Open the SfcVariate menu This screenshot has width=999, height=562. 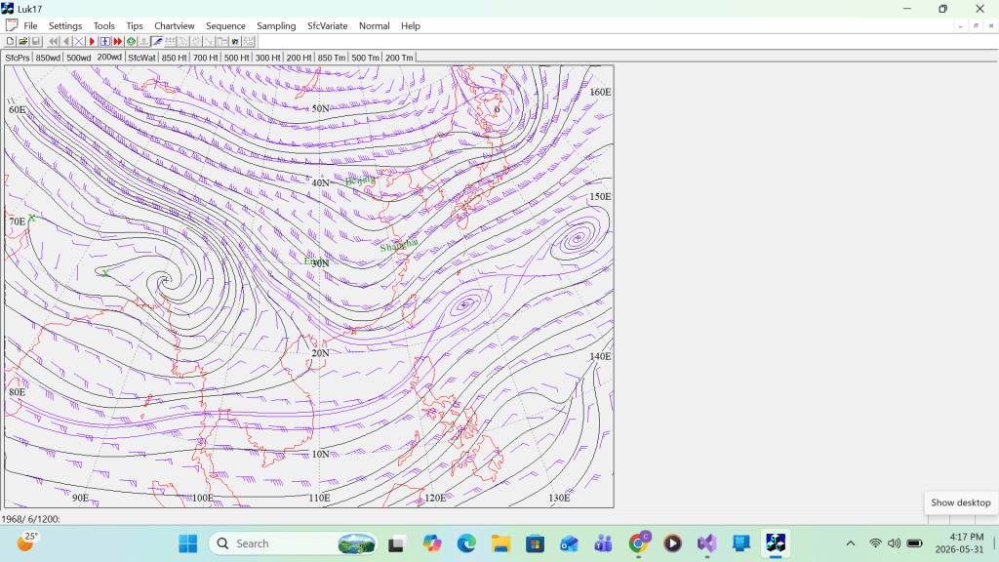328,26
